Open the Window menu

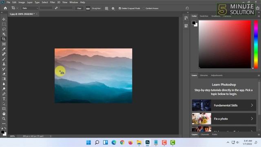pos(73,2)
